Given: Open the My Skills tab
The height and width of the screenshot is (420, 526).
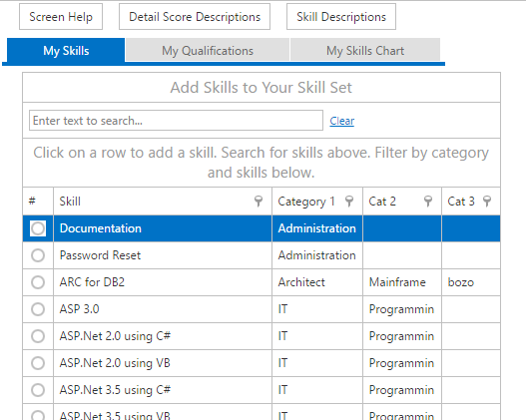Looking at the screenshot, I should [66, 50].
